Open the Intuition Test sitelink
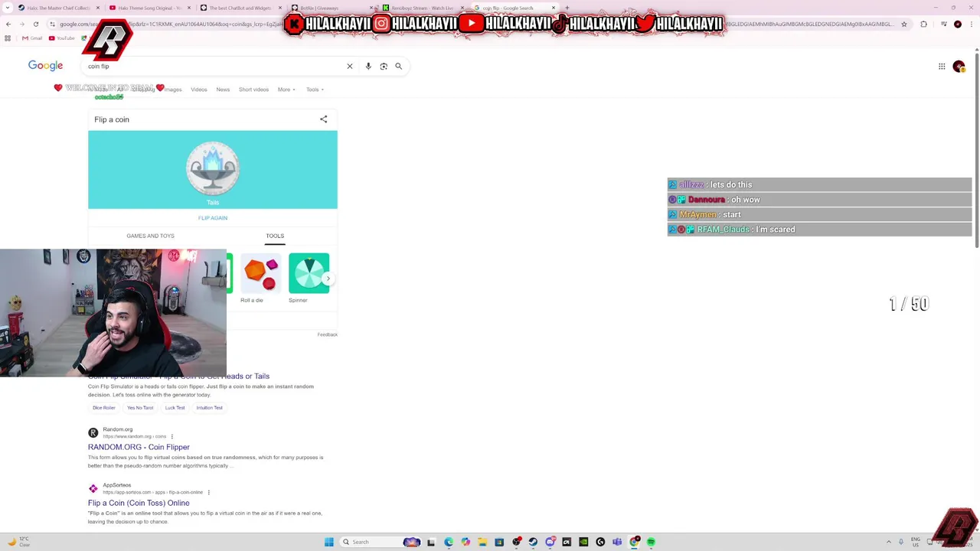Viewport: 980px width, 551px height. [209, 408]
